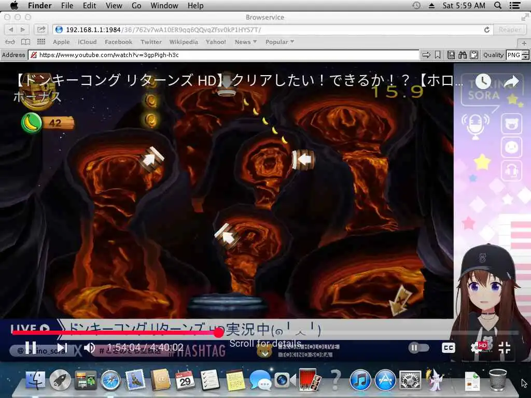Open Browservice clipboard button
531x398 pixels.
coord(474,55)
